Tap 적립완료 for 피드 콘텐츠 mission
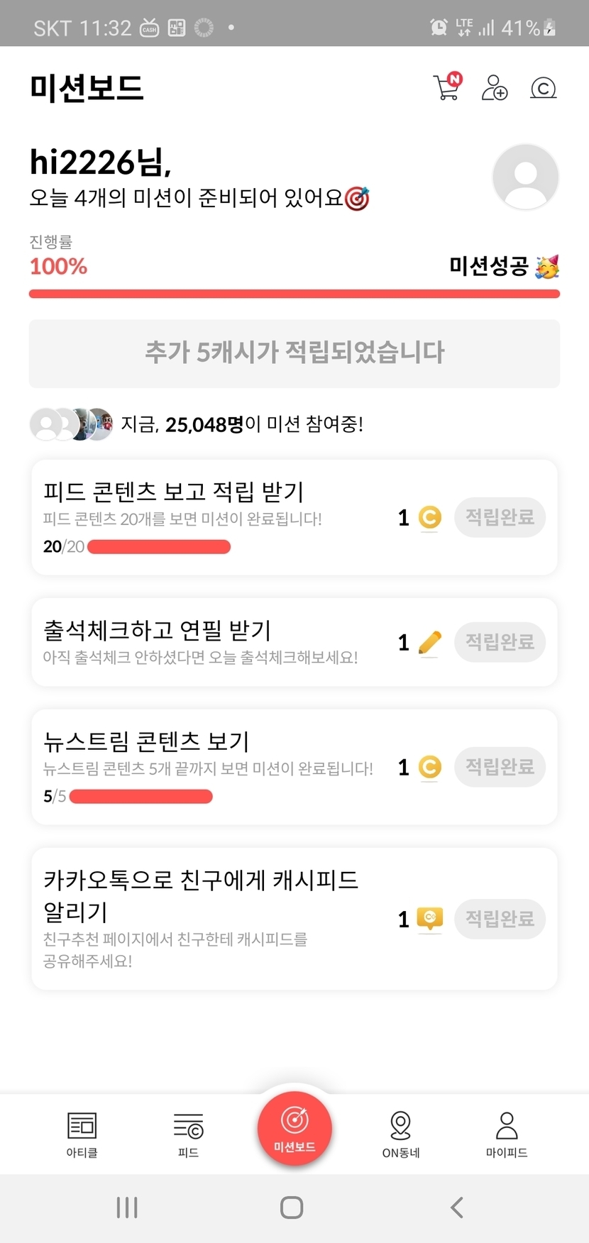Screen dimensions: 589x1243 pyautogui.click(x=500, y=517)
